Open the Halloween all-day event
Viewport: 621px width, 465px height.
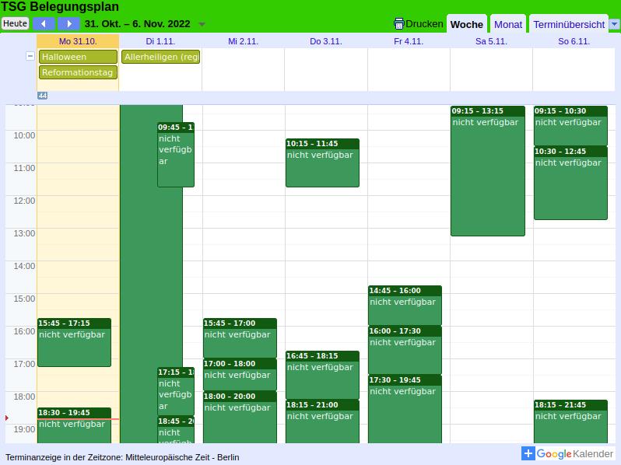pyautogui.click(x=78, y=57)
